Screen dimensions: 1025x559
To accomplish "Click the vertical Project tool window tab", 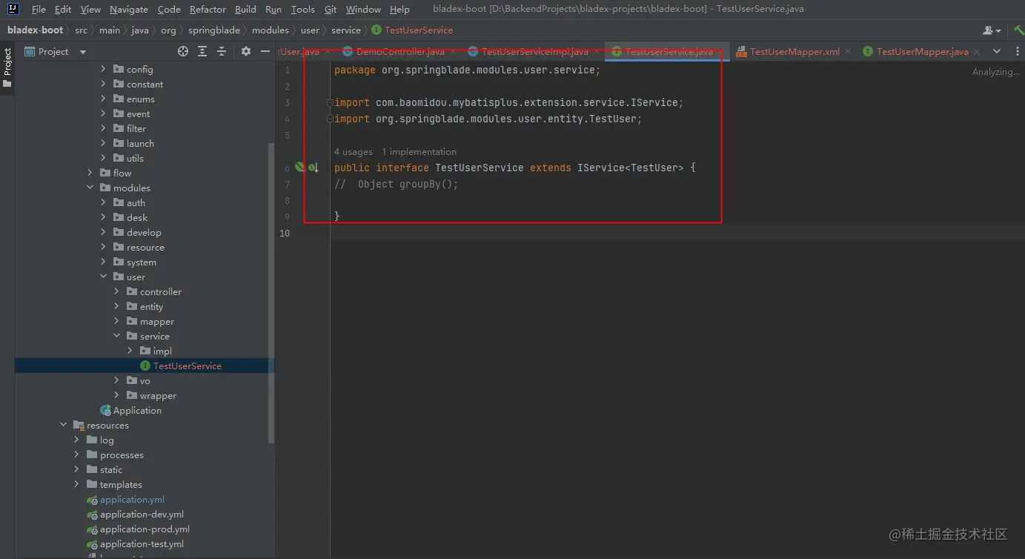I will point(7,68).
